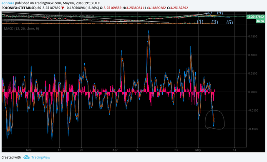The height and width of the screenshot is (162, 267).
Task: Click the 0.0000 scale value
Action: point(253,92)
